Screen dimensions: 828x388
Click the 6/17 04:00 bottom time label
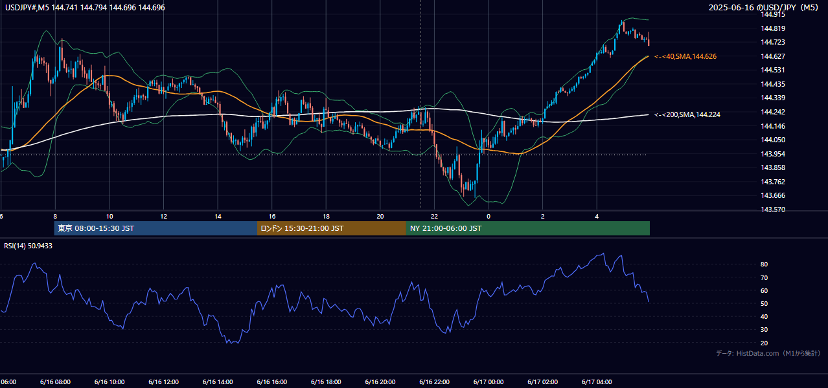coord(597,382)
